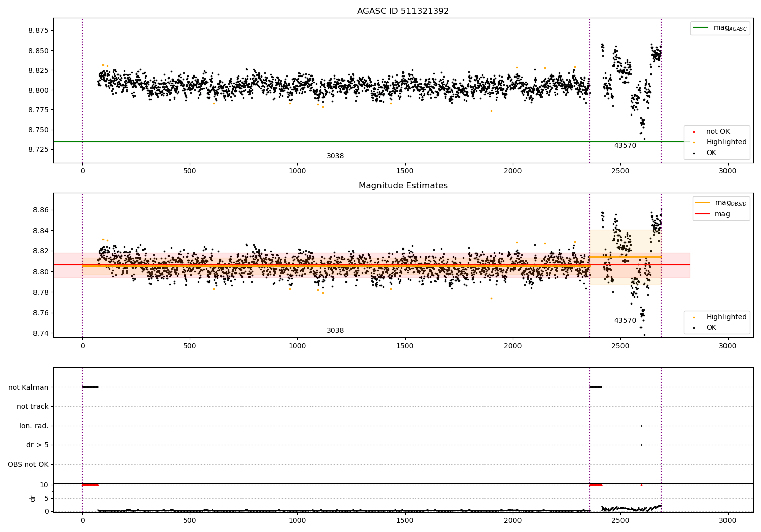
Task: Click the 3000 x-axis tick in top plot
Action: [728, 171]
